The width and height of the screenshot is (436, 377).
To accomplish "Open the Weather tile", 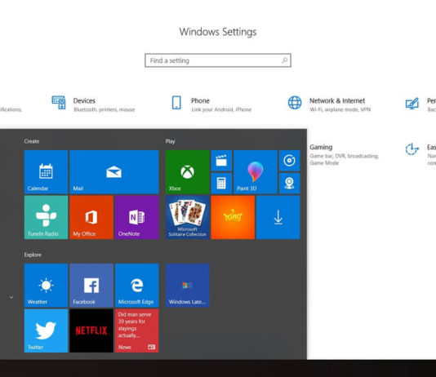I will coord(47,286).
